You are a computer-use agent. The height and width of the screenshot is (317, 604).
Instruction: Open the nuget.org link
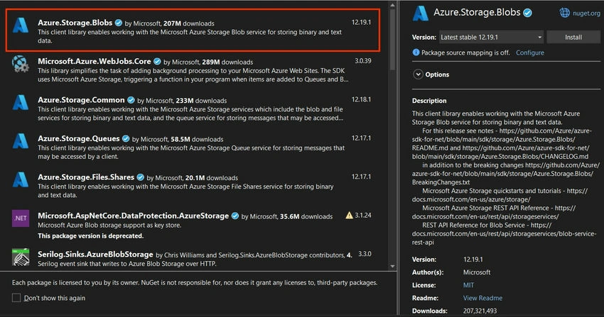point(586,13)
